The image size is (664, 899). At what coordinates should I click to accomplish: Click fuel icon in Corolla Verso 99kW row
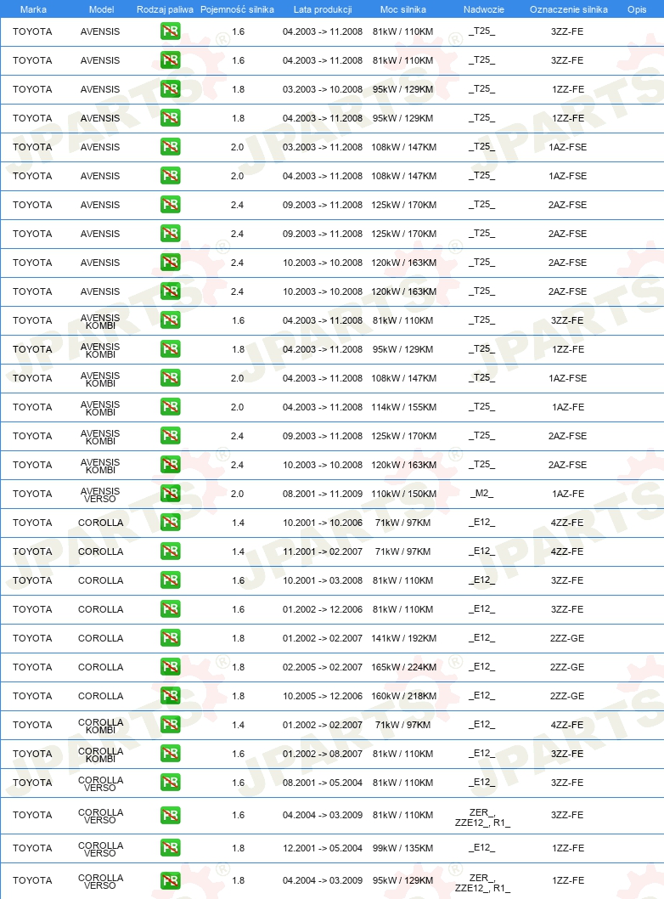(x=170, y=847)
